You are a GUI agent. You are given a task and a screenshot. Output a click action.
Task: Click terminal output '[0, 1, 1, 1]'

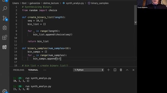pyautogui.click(x=21, y=81)
